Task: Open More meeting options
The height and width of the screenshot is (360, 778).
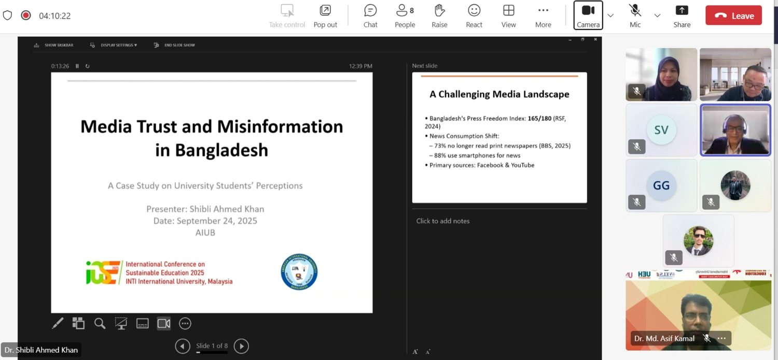Action: (x=543, y=16)
